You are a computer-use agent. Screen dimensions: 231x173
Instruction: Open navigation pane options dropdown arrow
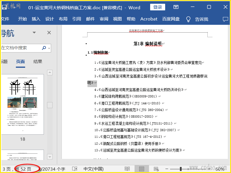pyautogui.click(x=34, y=33)
